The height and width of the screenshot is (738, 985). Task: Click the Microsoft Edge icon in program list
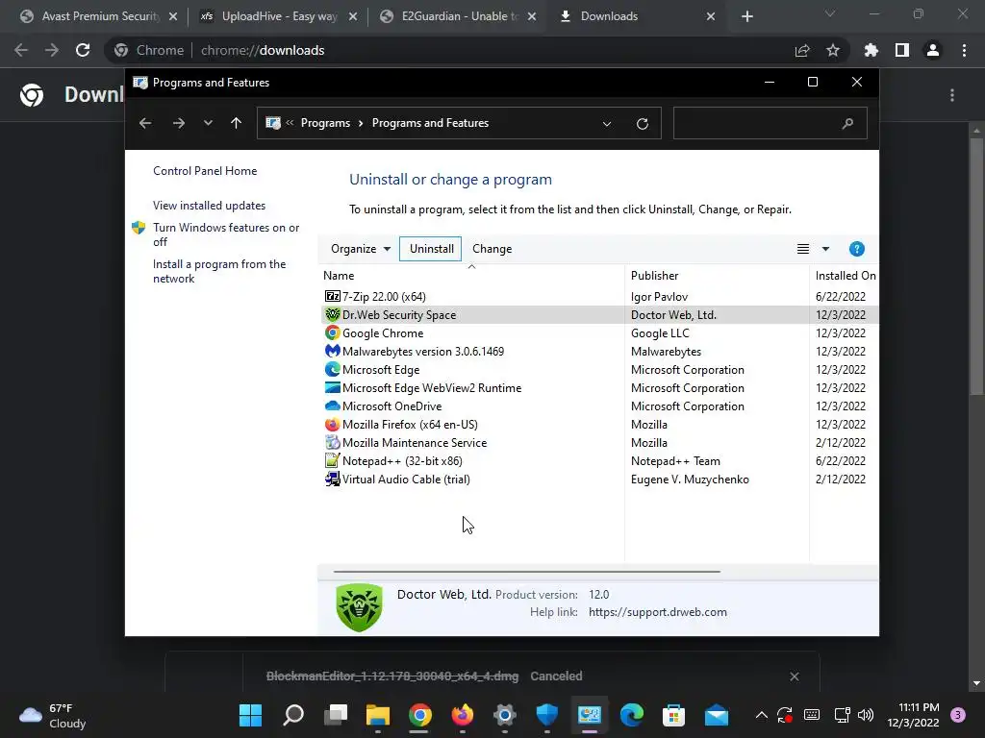click(332, 369)
